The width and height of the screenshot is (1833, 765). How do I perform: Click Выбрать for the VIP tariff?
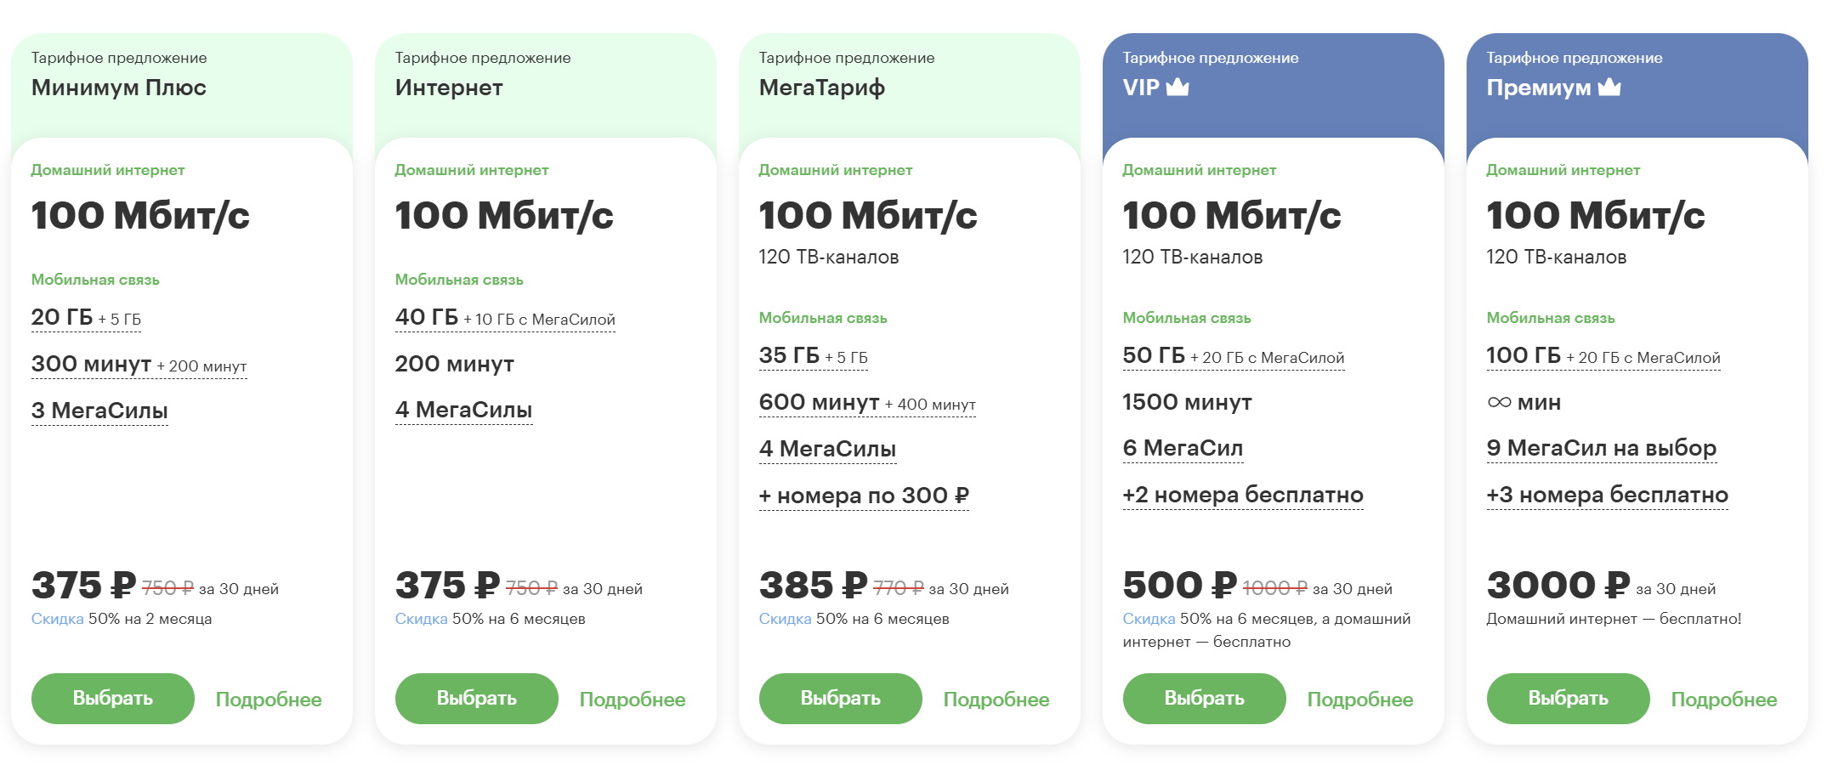1204,699
